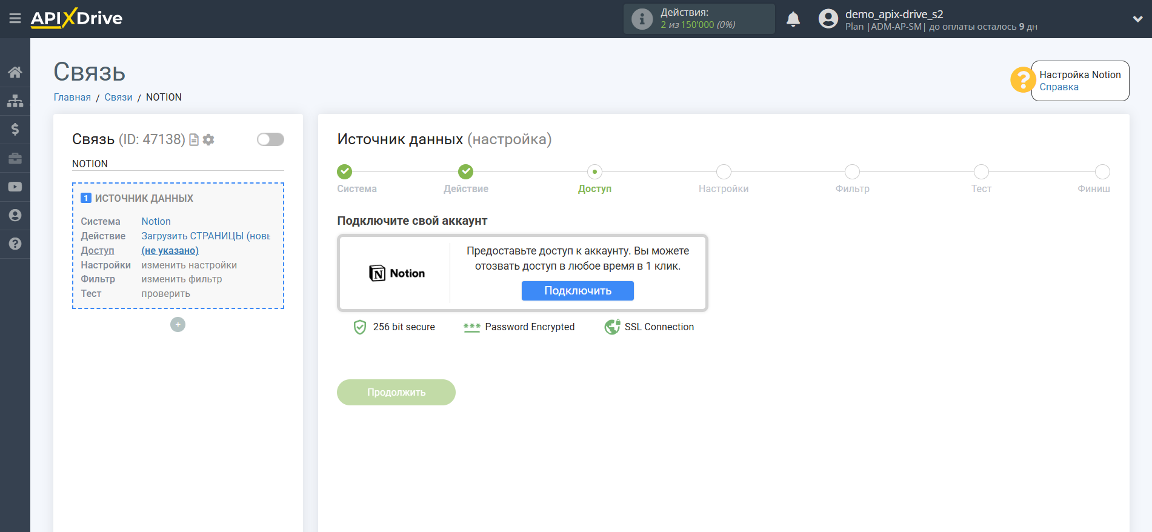1152x532 pixels.
Task: Toggle the connection enable switch
Action: click(270, 139)
